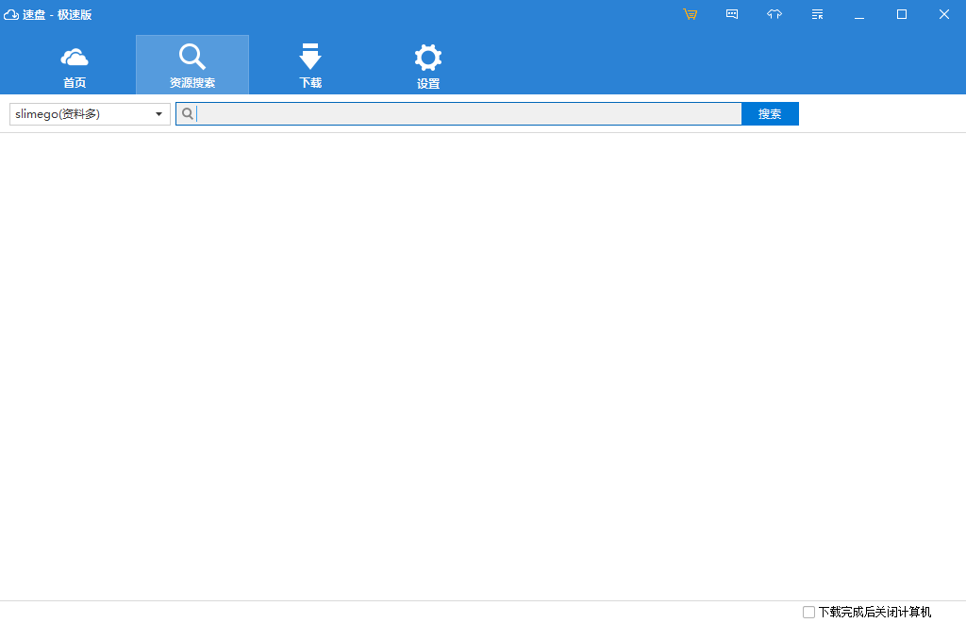Open the main menu list icon
Viewport: 966px width, 623px height.
[817, 14]
